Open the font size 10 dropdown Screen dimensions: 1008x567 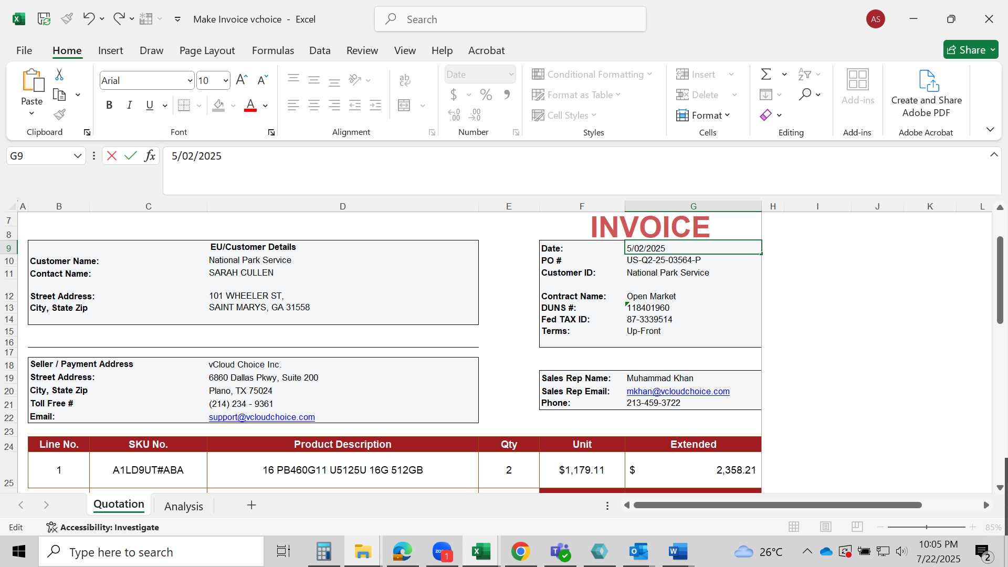[x=226, y=80]
